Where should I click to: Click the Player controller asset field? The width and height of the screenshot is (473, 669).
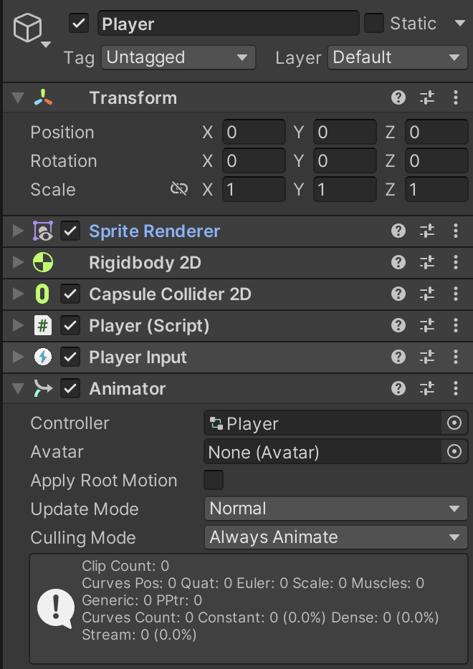pos(322,423)
